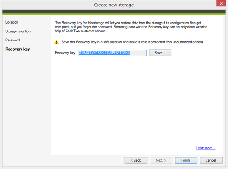
Task: Close the Create new storage dialog
Action: point(221,4)
